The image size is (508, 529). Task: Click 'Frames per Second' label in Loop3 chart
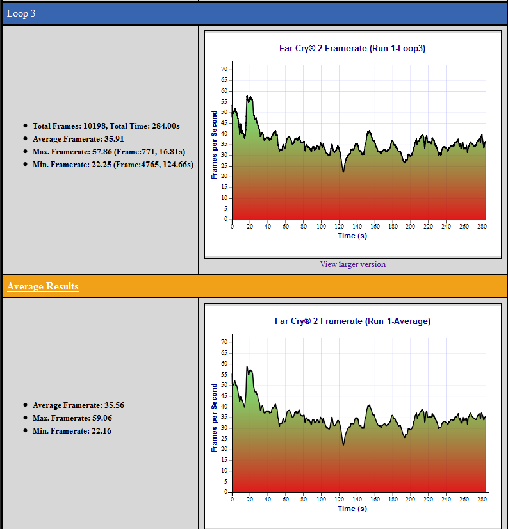(214, 145)
